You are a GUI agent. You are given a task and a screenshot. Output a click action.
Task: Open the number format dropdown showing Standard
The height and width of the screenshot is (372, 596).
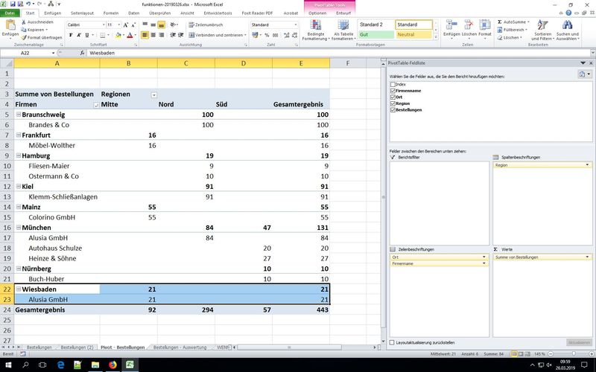[297, 25]
